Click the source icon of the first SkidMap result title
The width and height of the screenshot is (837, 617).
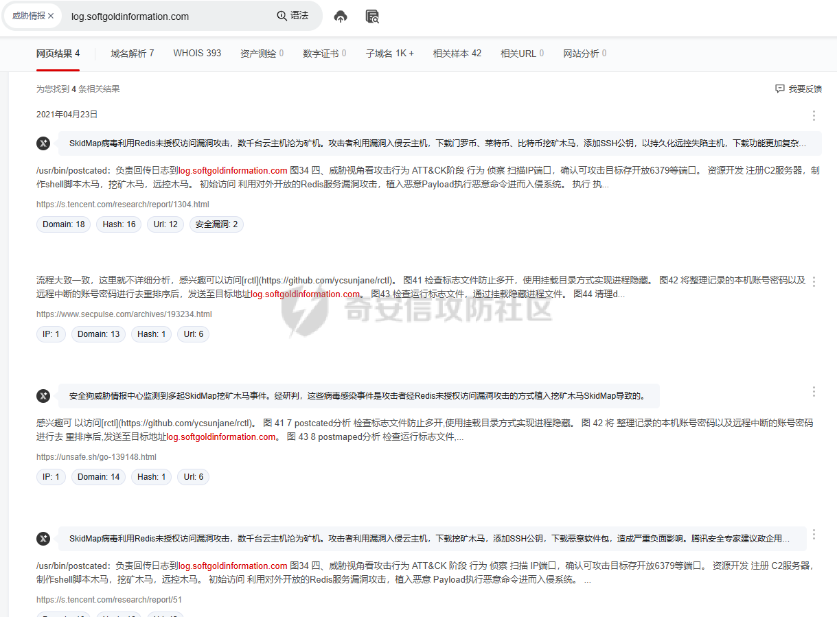click(x=43, y=143)
